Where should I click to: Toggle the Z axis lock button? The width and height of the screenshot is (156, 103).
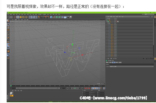[35, 17]
